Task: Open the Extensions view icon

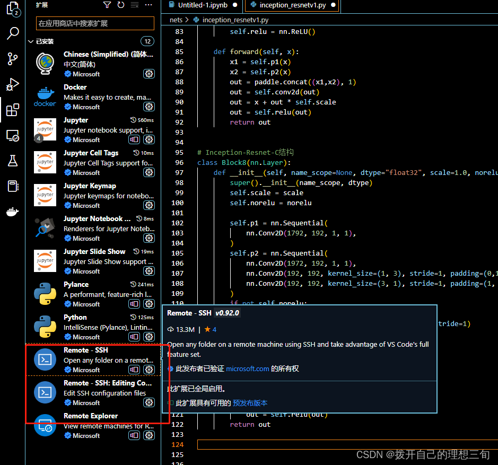Action: pyautogui.click(x=13, y=110)
